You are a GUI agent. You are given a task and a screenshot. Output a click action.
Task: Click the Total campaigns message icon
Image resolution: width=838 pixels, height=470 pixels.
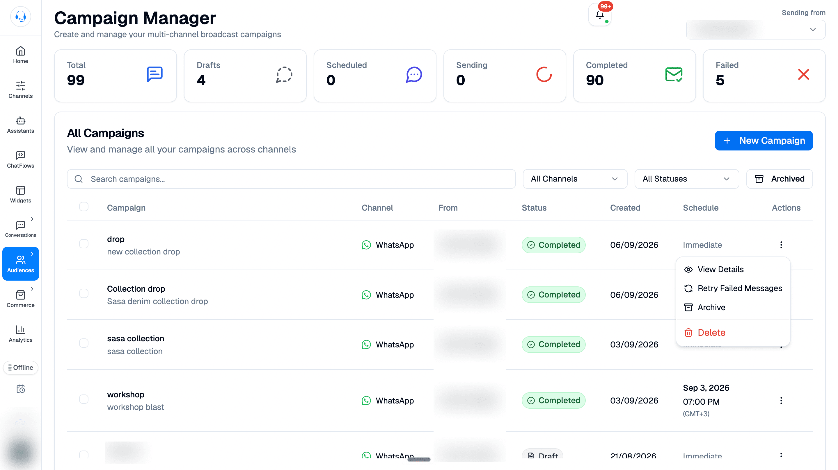coord(155,74)
